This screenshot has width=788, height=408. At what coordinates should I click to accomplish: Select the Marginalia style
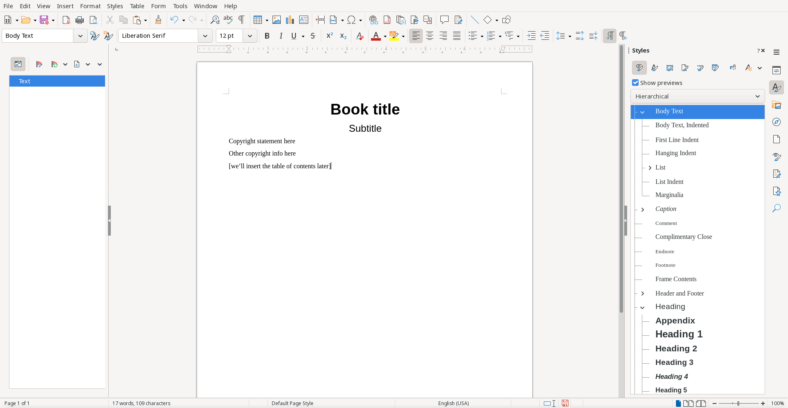coord(669,195)
